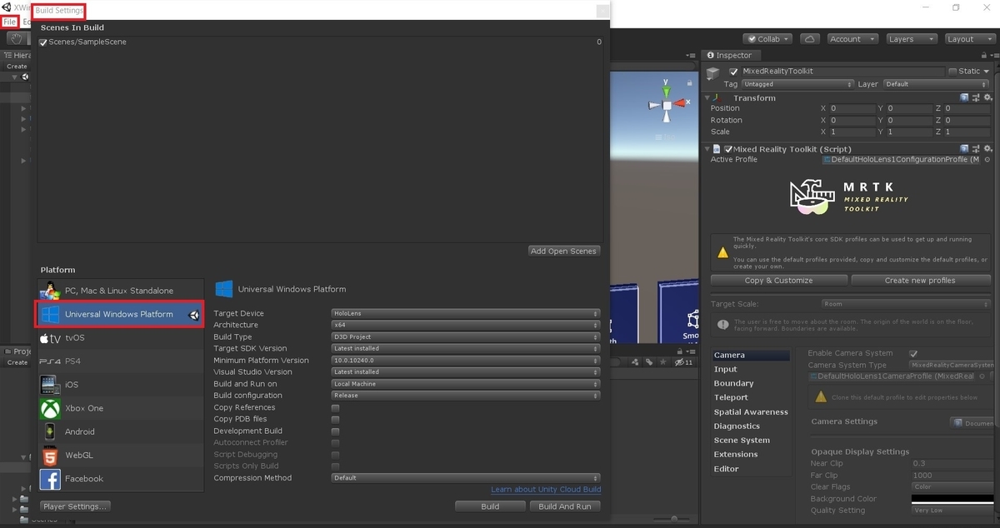Enable the Copy PDB files checkbox
This screenshot has height=528, width=1000.
click(335, 420)
